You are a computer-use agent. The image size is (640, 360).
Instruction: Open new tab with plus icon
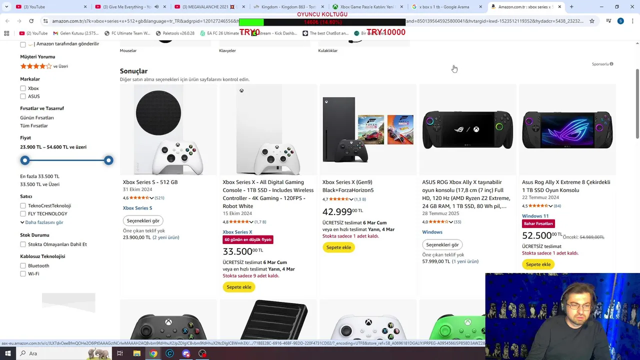pyautogui.click(x=571, y=7)
